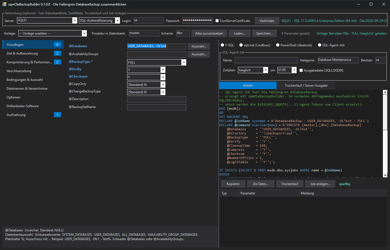Image resolution: width=390 pixels, height=250 pixels.
Task: Open the Ziel & Aufbewahrung section
Action: [33, 53]
